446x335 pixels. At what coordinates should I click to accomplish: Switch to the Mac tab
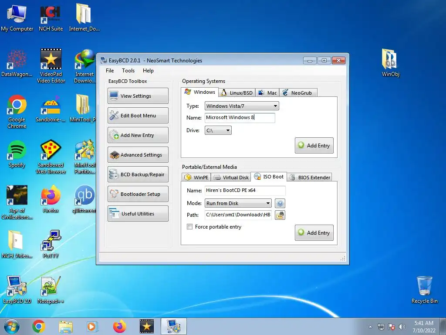coord(267,93)
